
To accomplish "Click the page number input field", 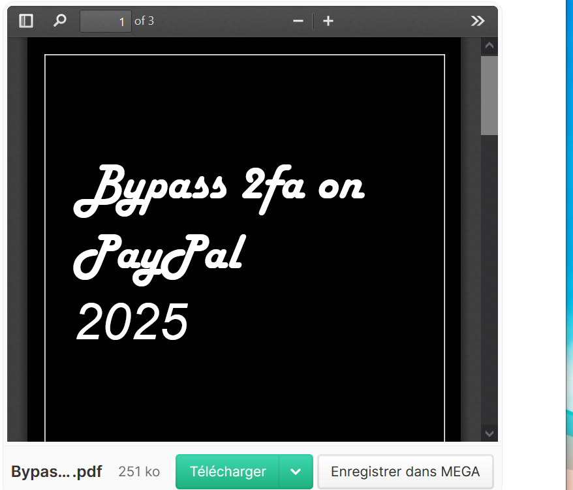I will coord(105,20).
